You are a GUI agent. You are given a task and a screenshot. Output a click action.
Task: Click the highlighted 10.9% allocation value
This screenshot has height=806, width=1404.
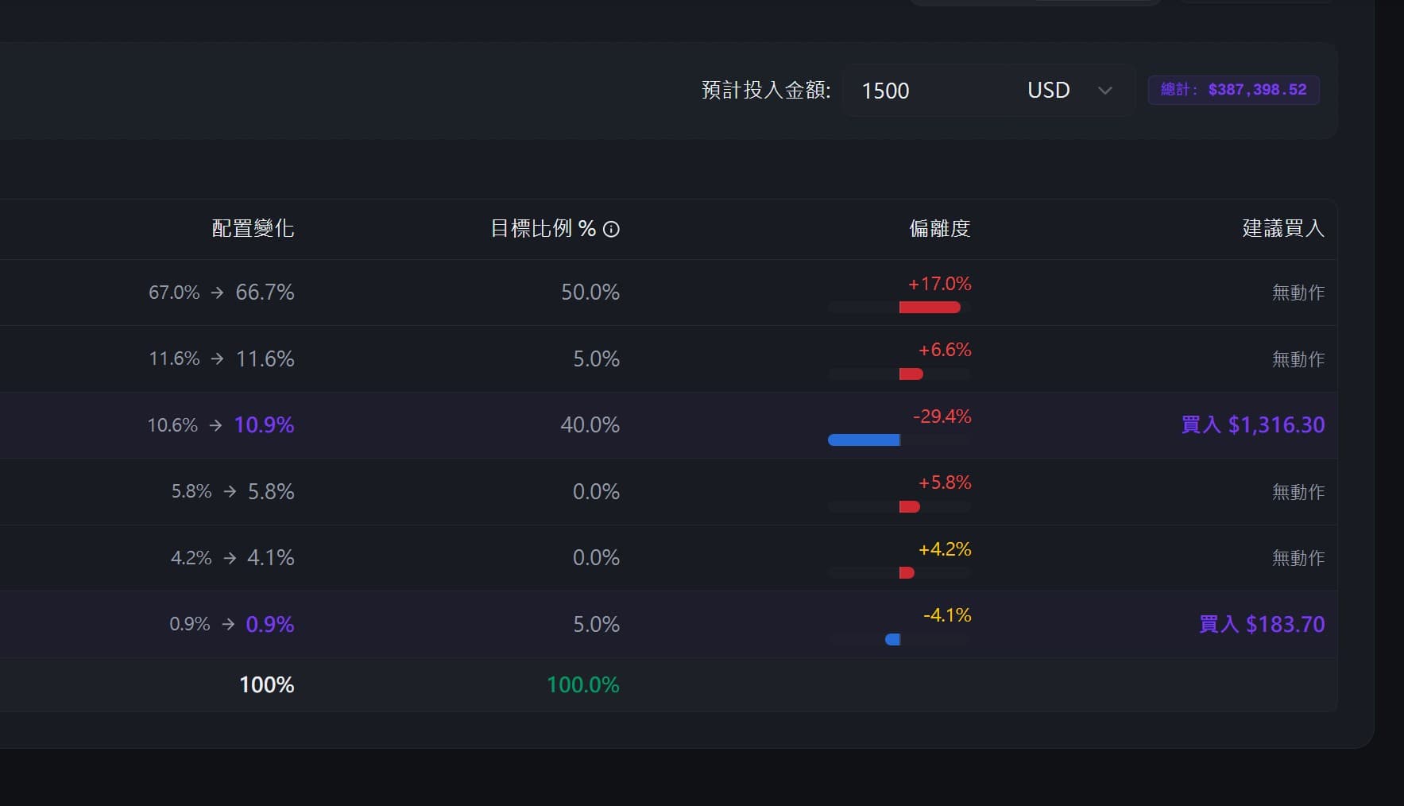point(264,424)
